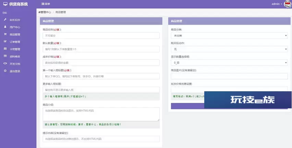Click the eye icon beside 开发文档

pos(5,64)
